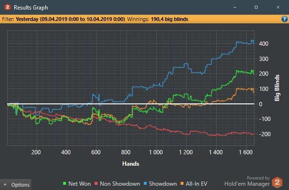Open the blue help question mark icon
Image resolution: width=289 pixels, height=190 pixels.
point(284,19)
